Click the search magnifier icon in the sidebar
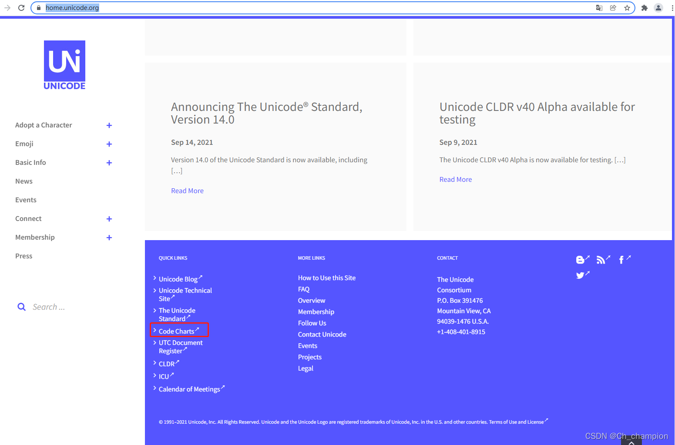The height and width of the screenshot is (445, 675). tap(21, 307)
